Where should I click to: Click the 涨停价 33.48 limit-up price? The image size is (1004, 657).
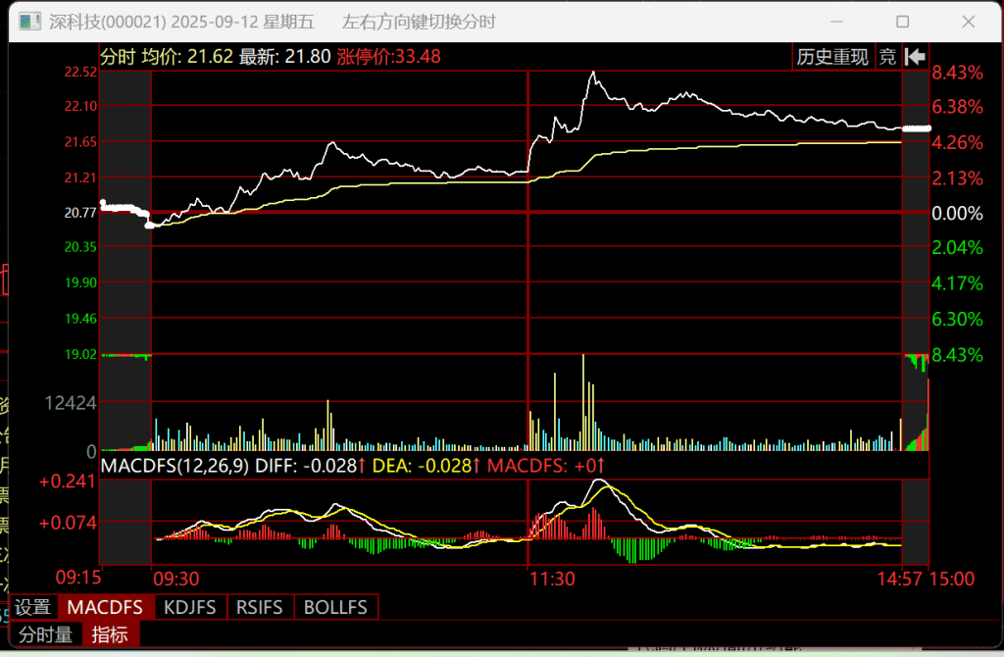(x=389, y=57)
